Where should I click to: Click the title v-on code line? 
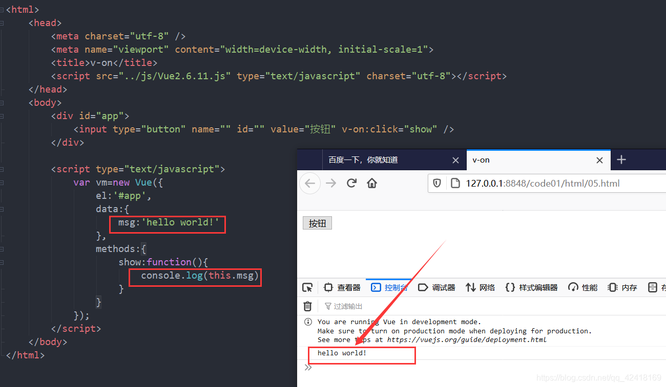click(x=104, y=63)
